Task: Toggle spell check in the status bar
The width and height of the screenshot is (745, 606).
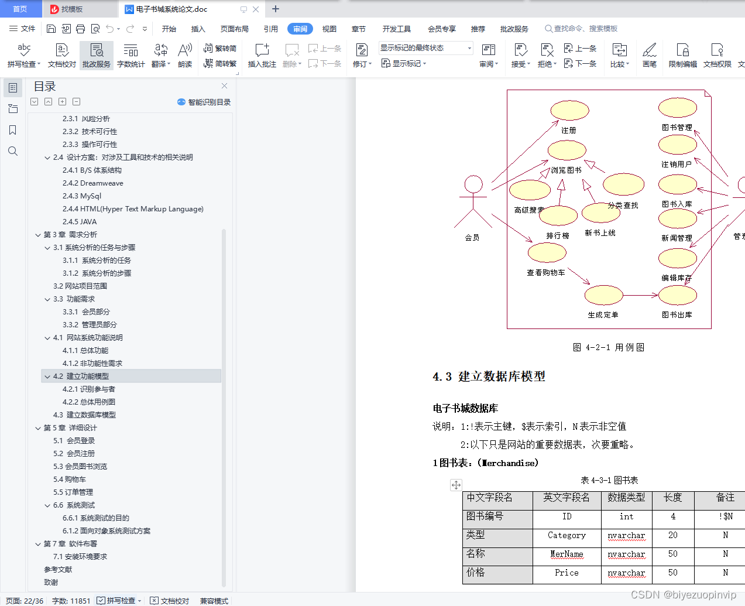Action: pos(119,600)
